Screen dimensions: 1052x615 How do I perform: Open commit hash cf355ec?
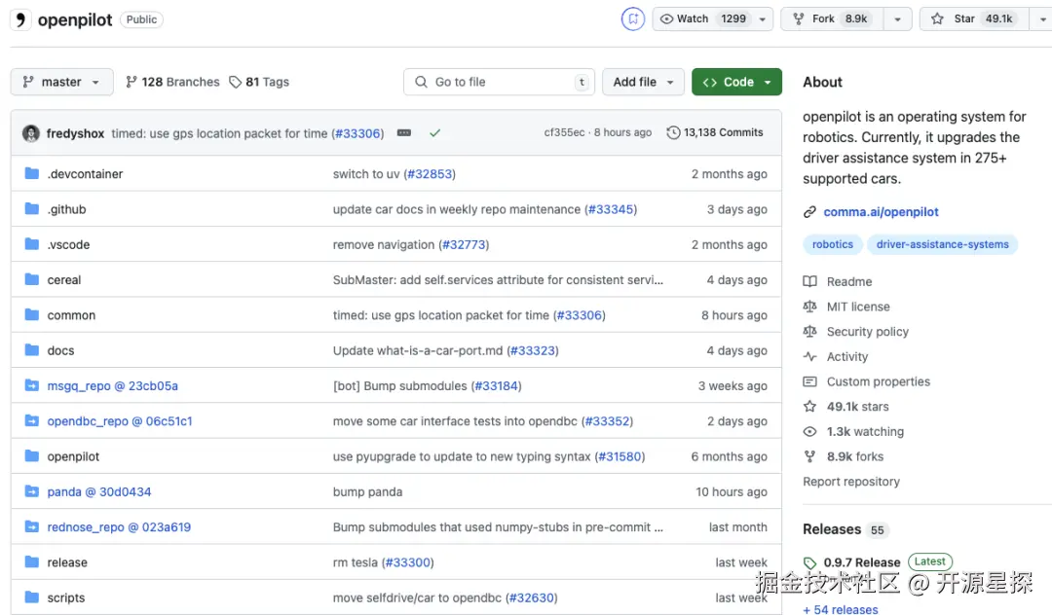(x=564, y=132)
